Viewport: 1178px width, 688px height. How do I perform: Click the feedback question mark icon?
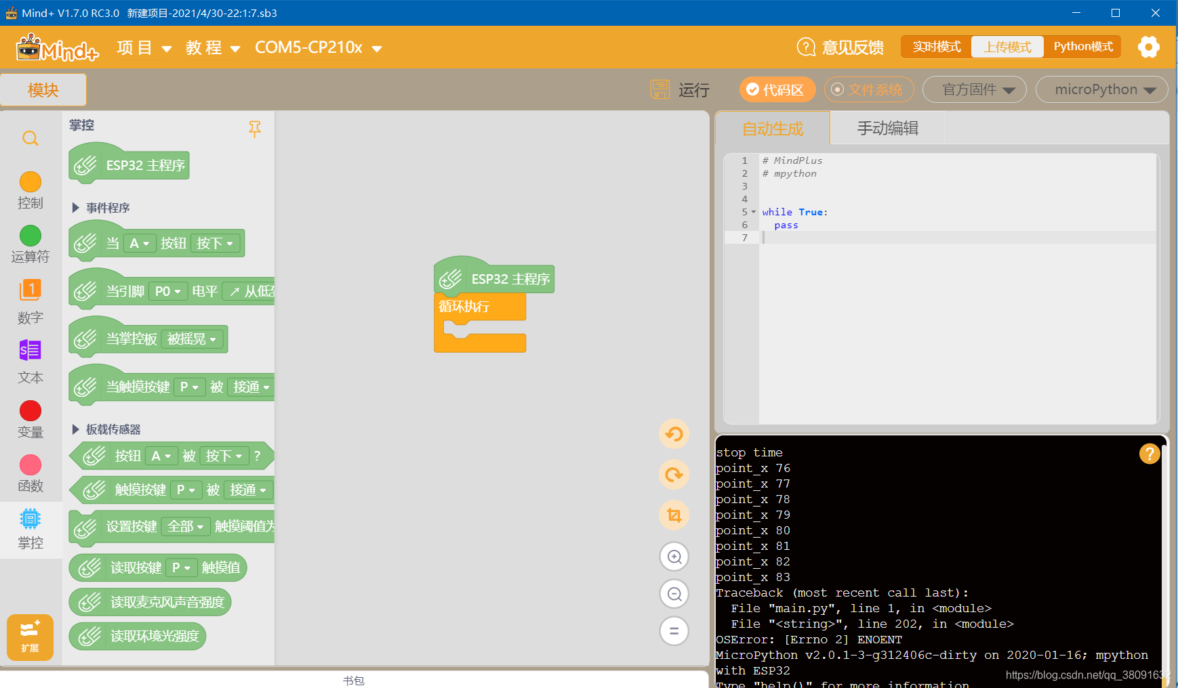[806, 47]
